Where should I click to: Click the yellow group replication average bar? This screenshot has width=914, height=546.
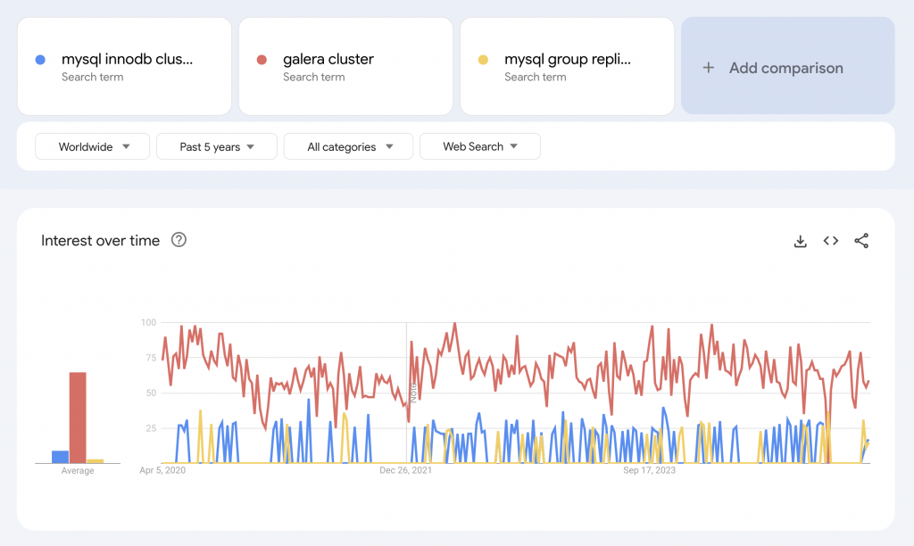95,461
